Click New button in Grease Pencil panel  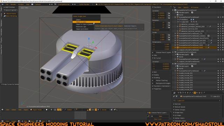[x=161, y=116]
